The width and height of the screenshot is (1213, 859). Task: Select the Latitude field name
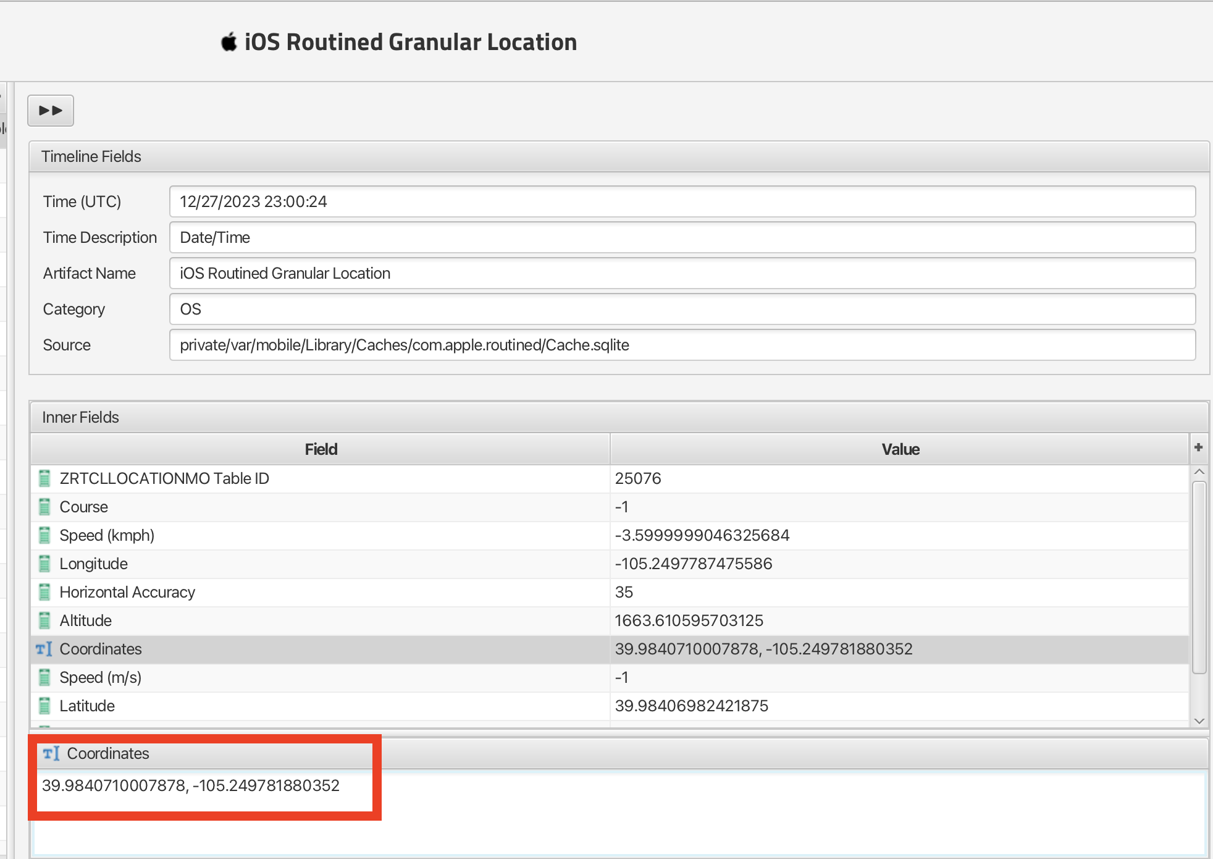[87, 706]
